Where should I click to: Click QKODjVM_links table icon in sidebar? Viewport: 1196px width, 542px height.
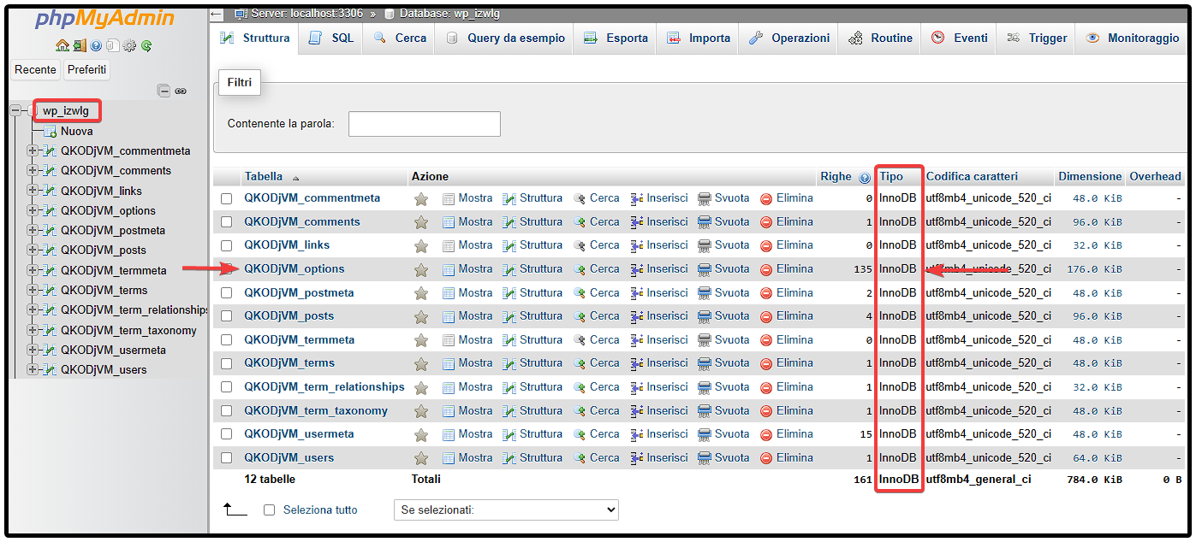point(50,191)
